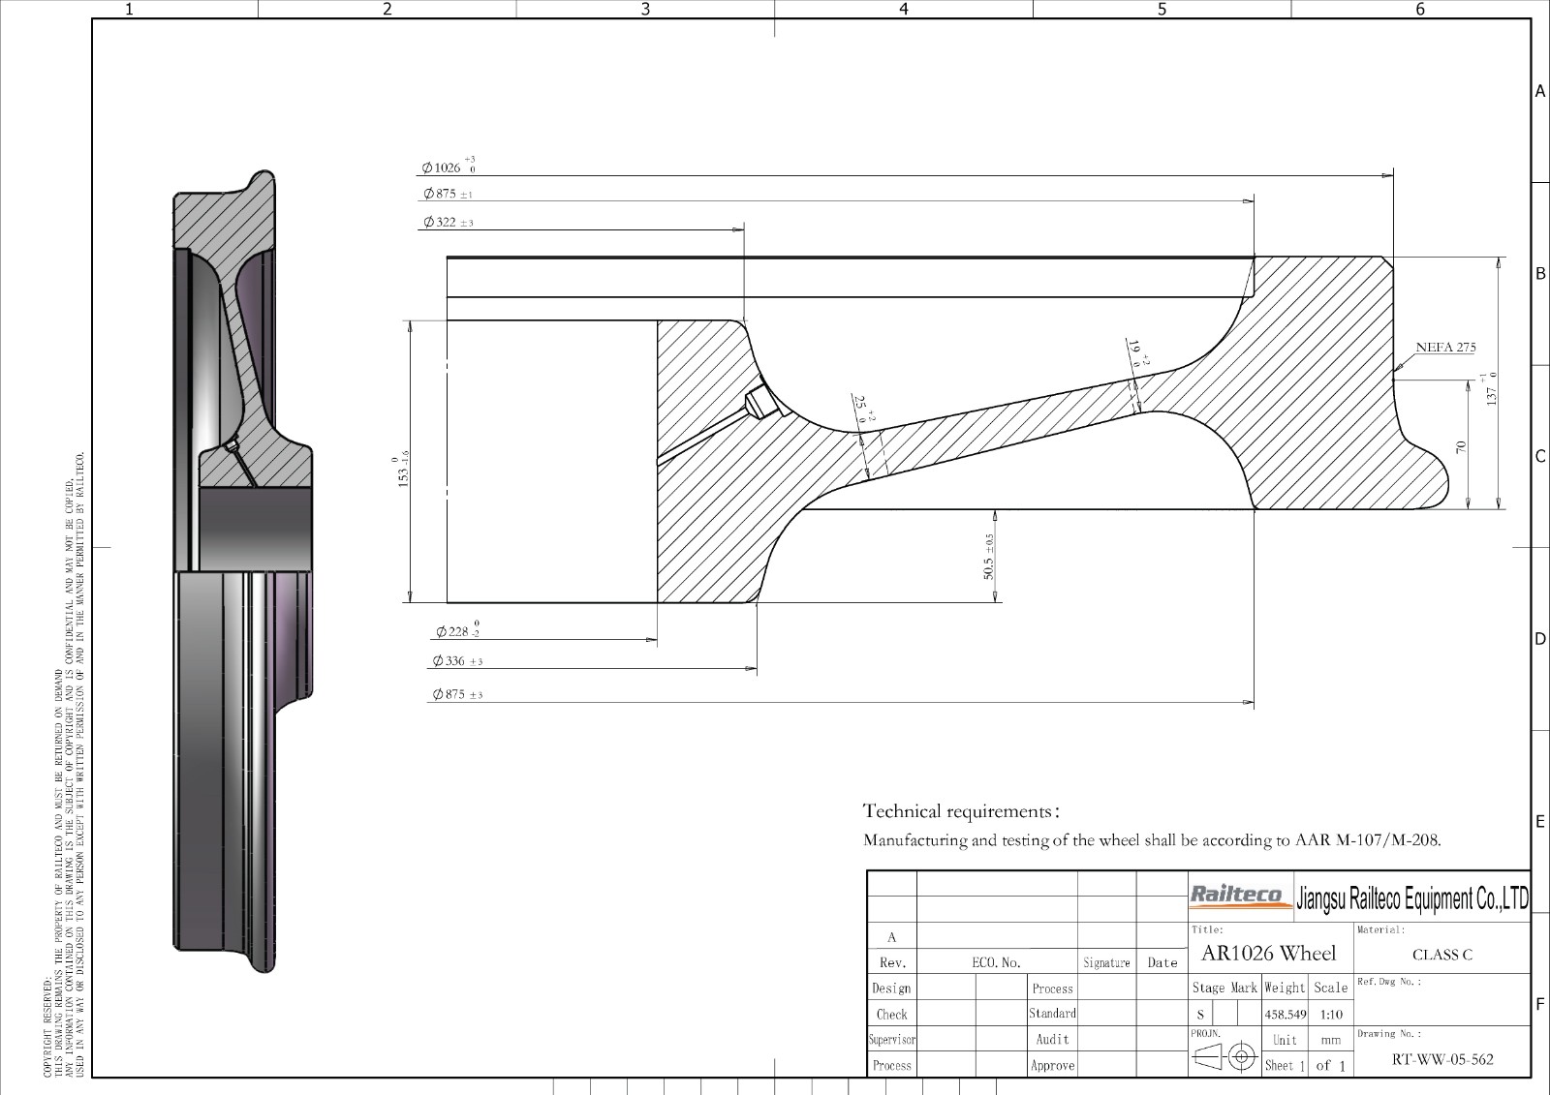1550x1095 pixels.
Task: Click the 'ECO. No.' column header
Action: tap(996, 962)
